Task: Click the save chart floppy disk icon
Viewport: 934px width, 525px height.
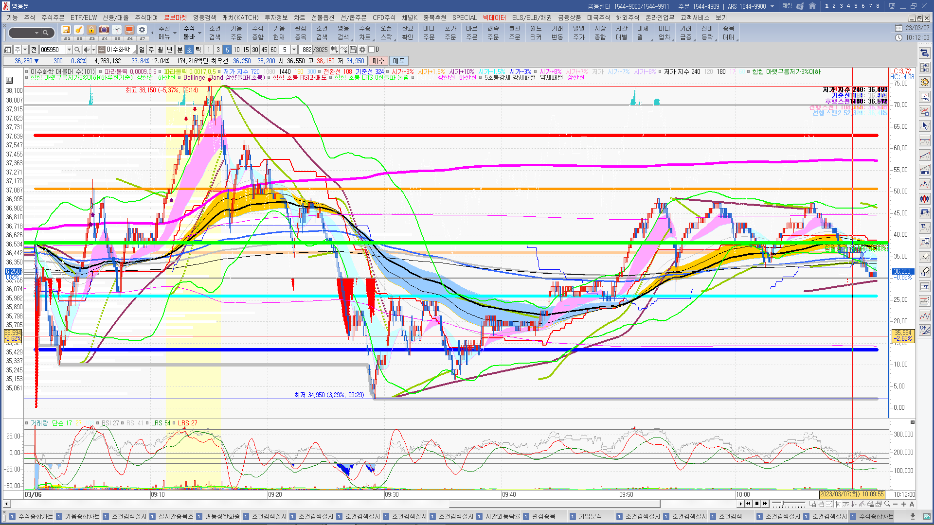Action: point(353,50)
